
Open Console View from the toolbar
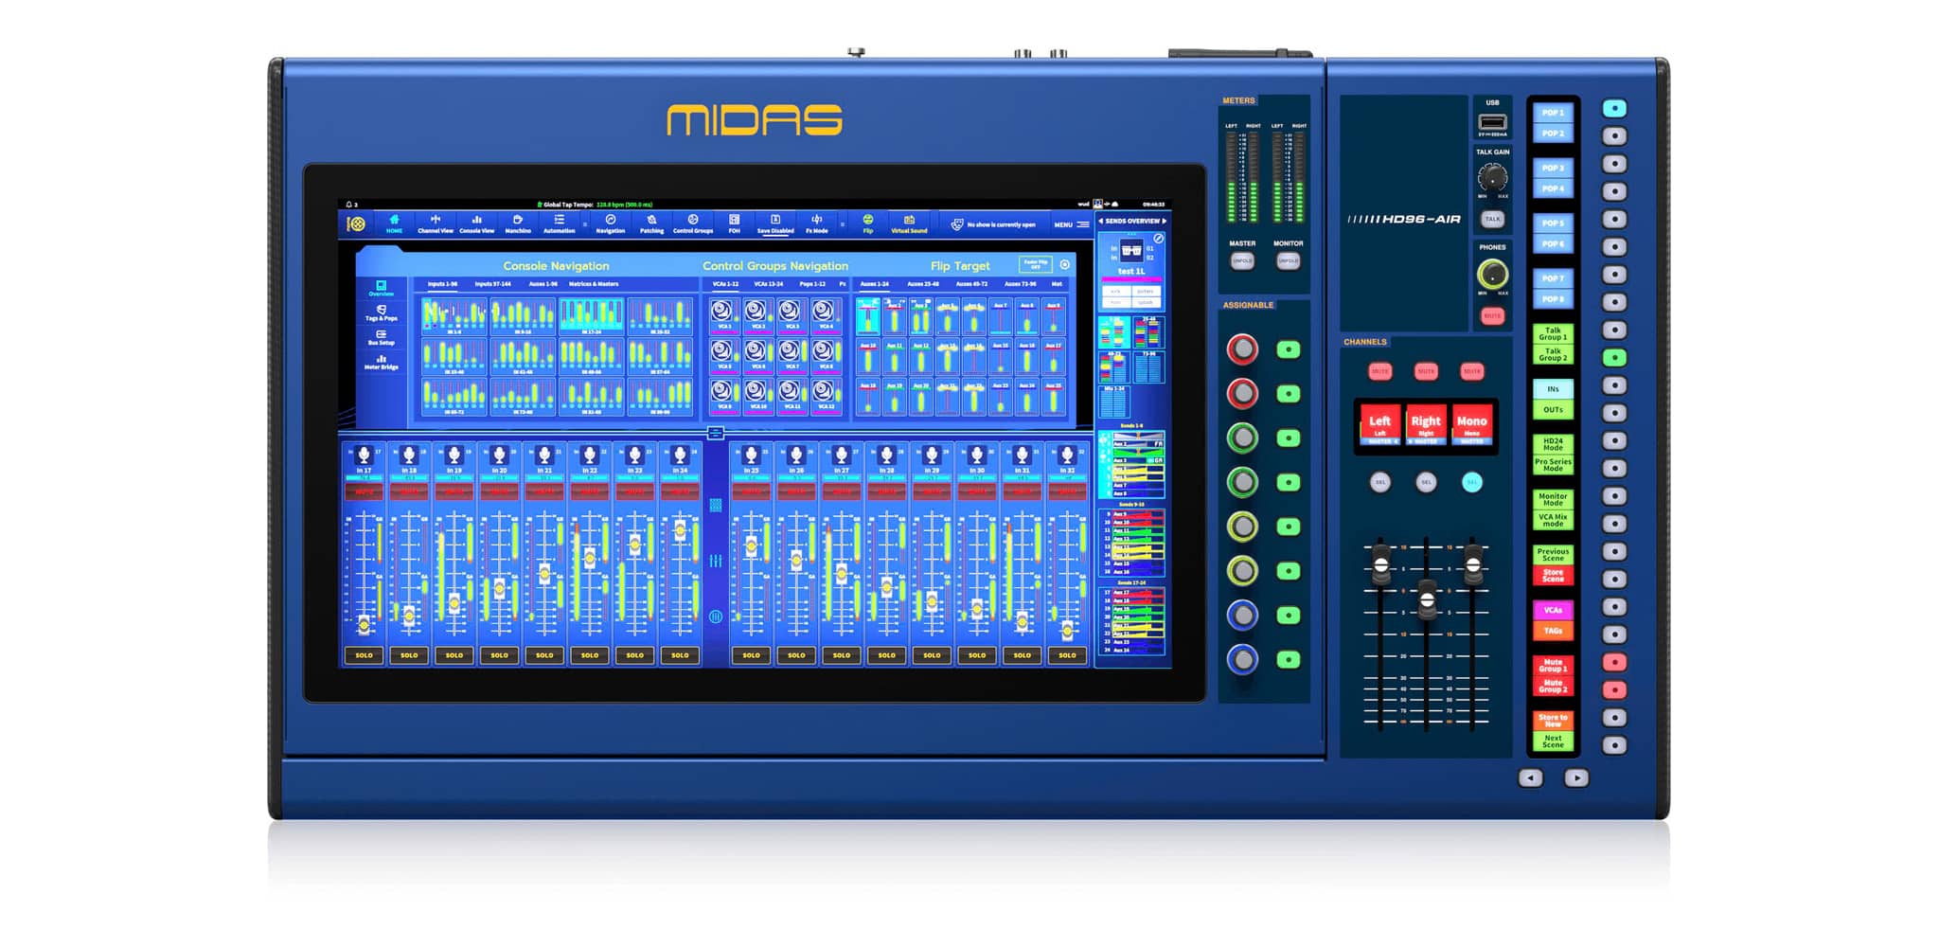tap(476, 223)
